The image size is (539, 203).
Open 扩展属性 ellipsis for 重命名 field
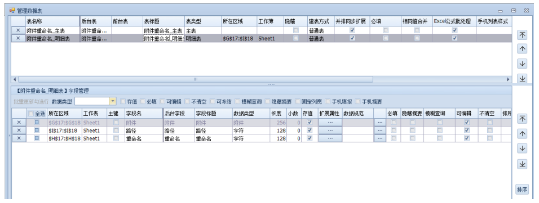pos(330,138)
